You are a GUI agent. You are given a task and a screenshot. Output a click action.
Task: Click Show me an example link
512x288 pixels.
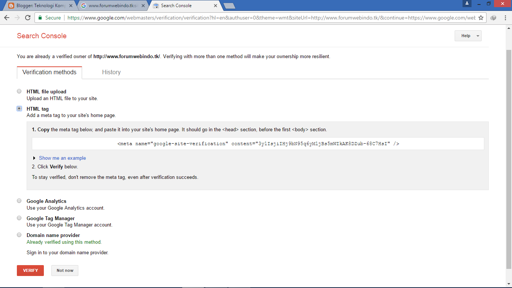pyautogui.click(x=63, y=158)
